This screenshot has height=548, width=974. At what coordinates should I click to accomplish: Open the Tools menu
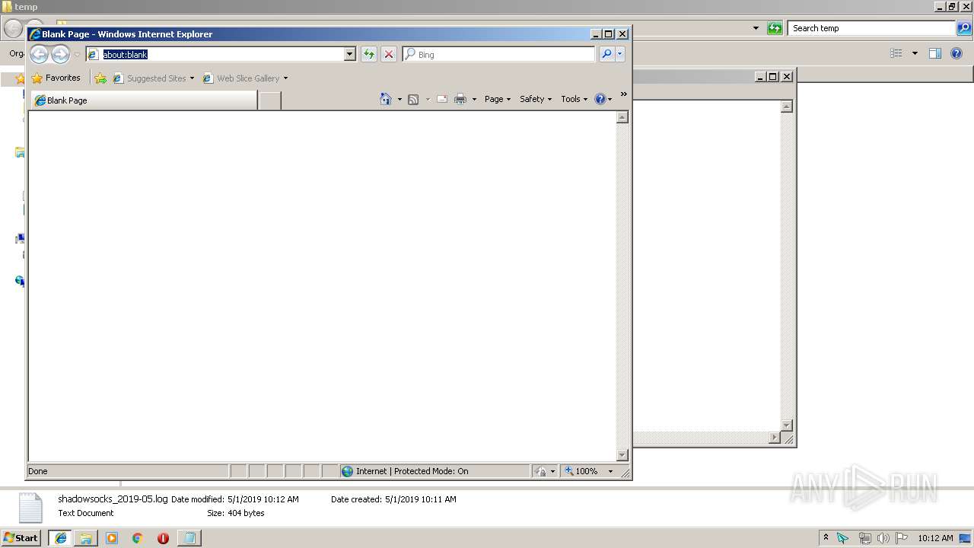[x=575, y=99]
